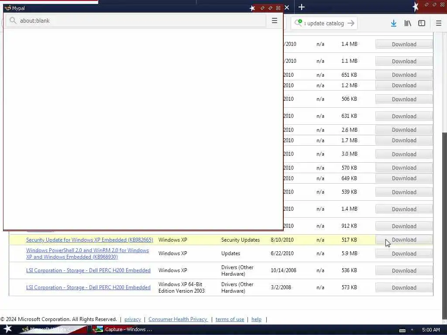Download the 1.1 MB update
This screenshot has width=447, height=335.
pos(404,61)
